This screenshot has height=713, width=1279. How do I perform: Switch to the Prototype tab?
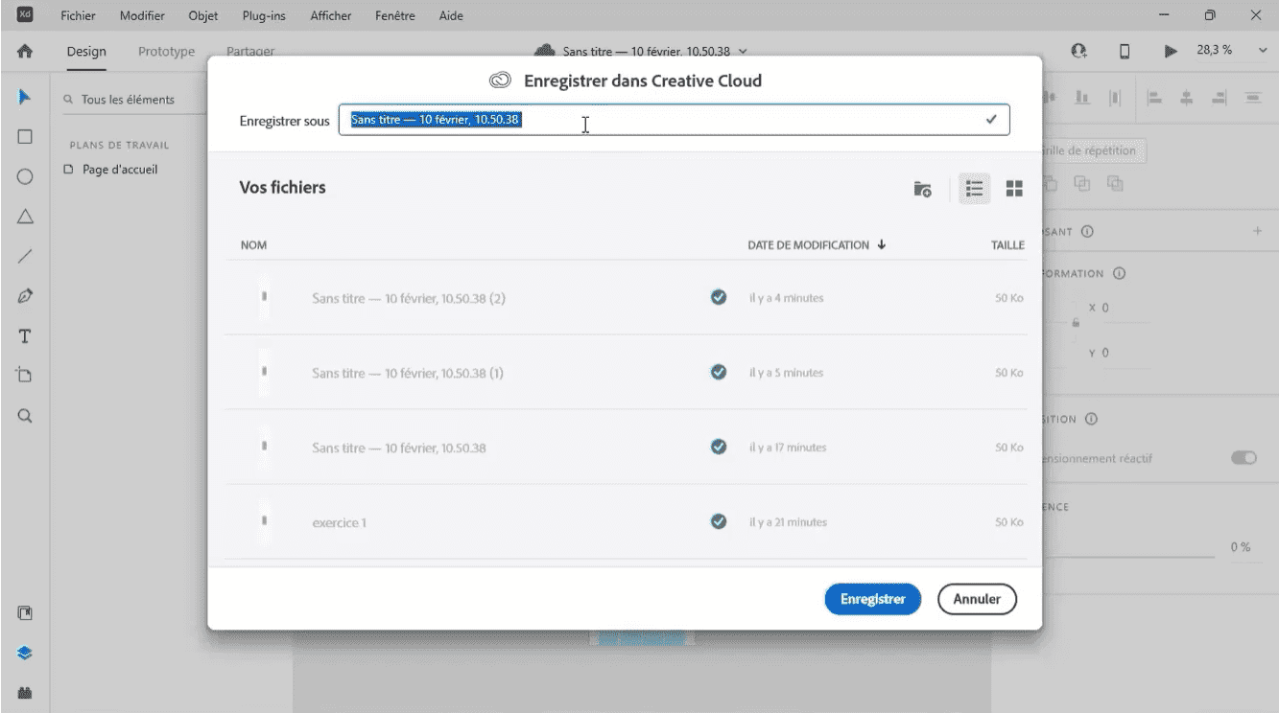[166, 52]
